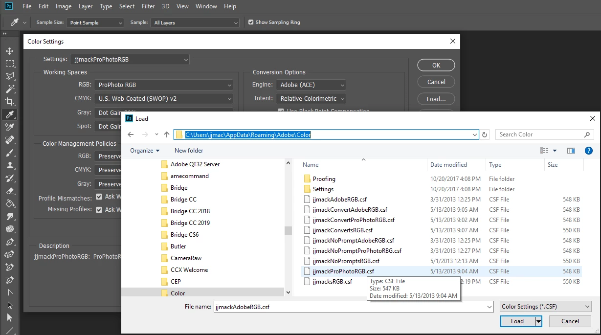Screen dimensions: 601x335
Task: Click OK in Color Settings dialog
Action: [436, 65]
